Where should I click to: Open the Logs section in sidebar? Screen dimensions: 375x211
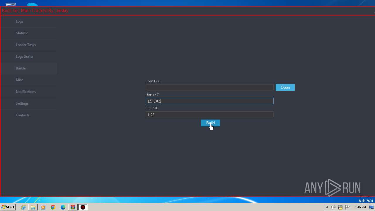coord(28,21)
